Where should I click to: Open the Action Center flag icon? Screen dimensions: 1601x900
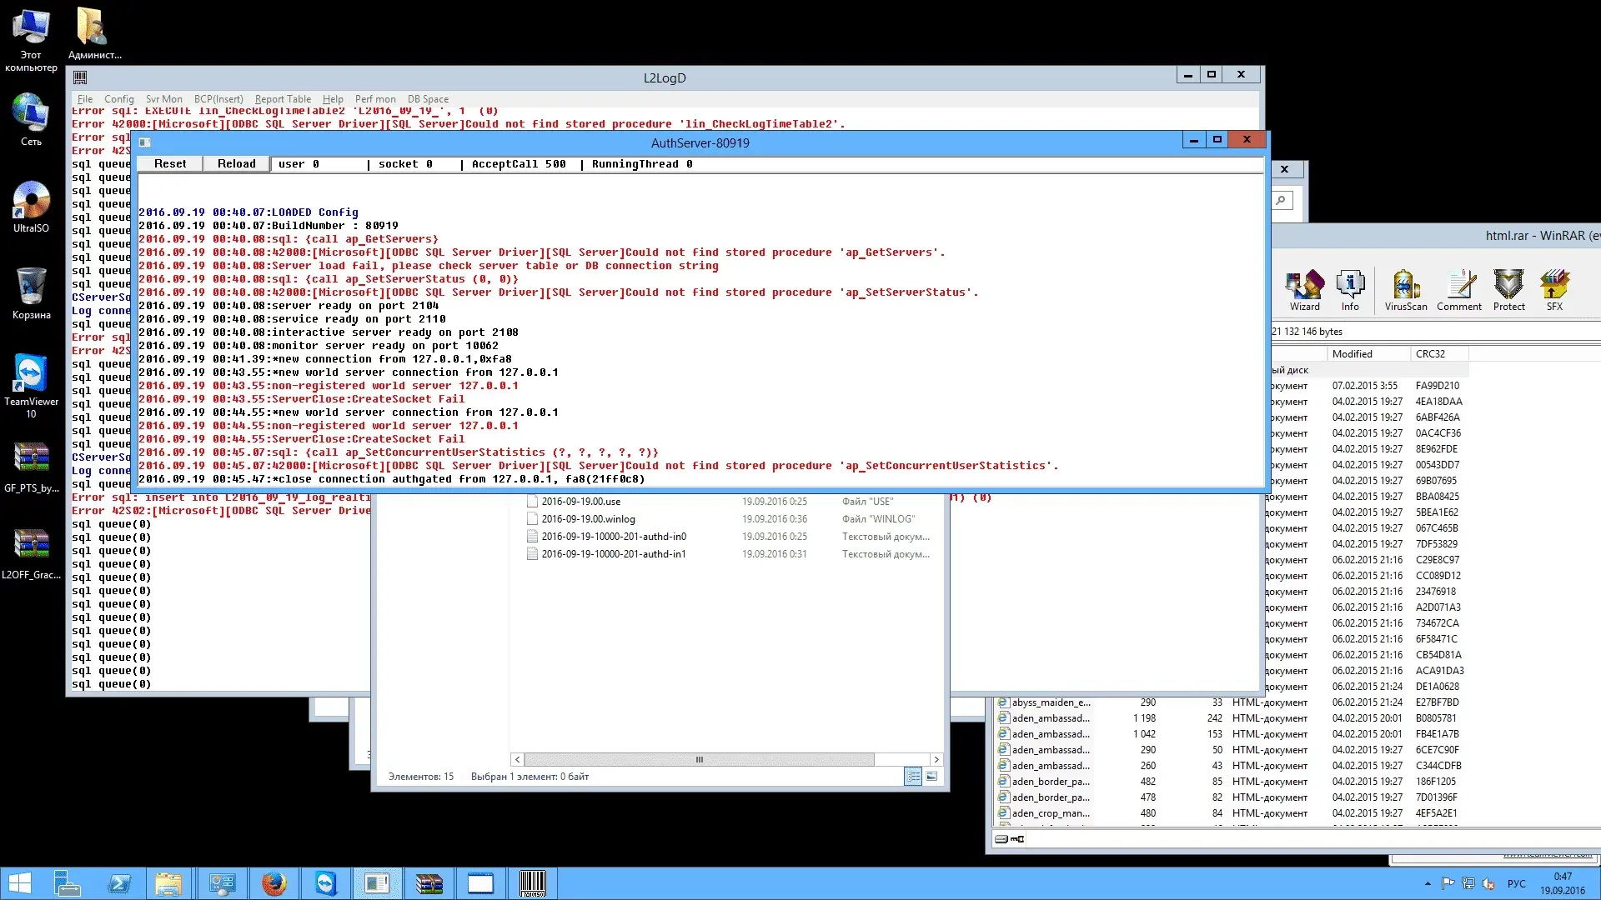point(1448,883)
